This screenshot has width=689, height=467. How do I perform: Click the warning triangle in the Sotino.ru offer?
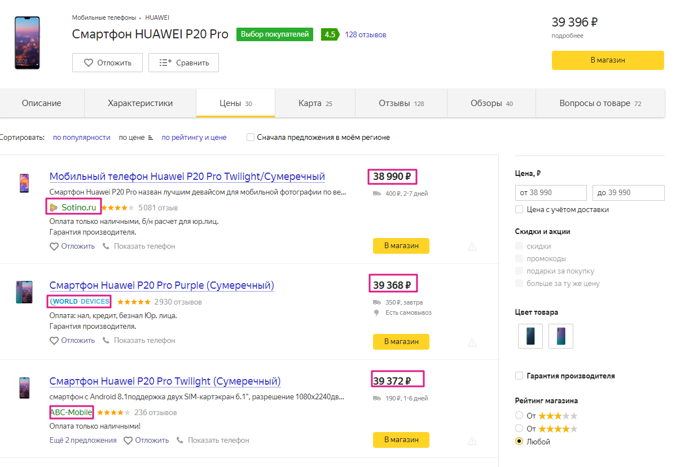(472, 246)
